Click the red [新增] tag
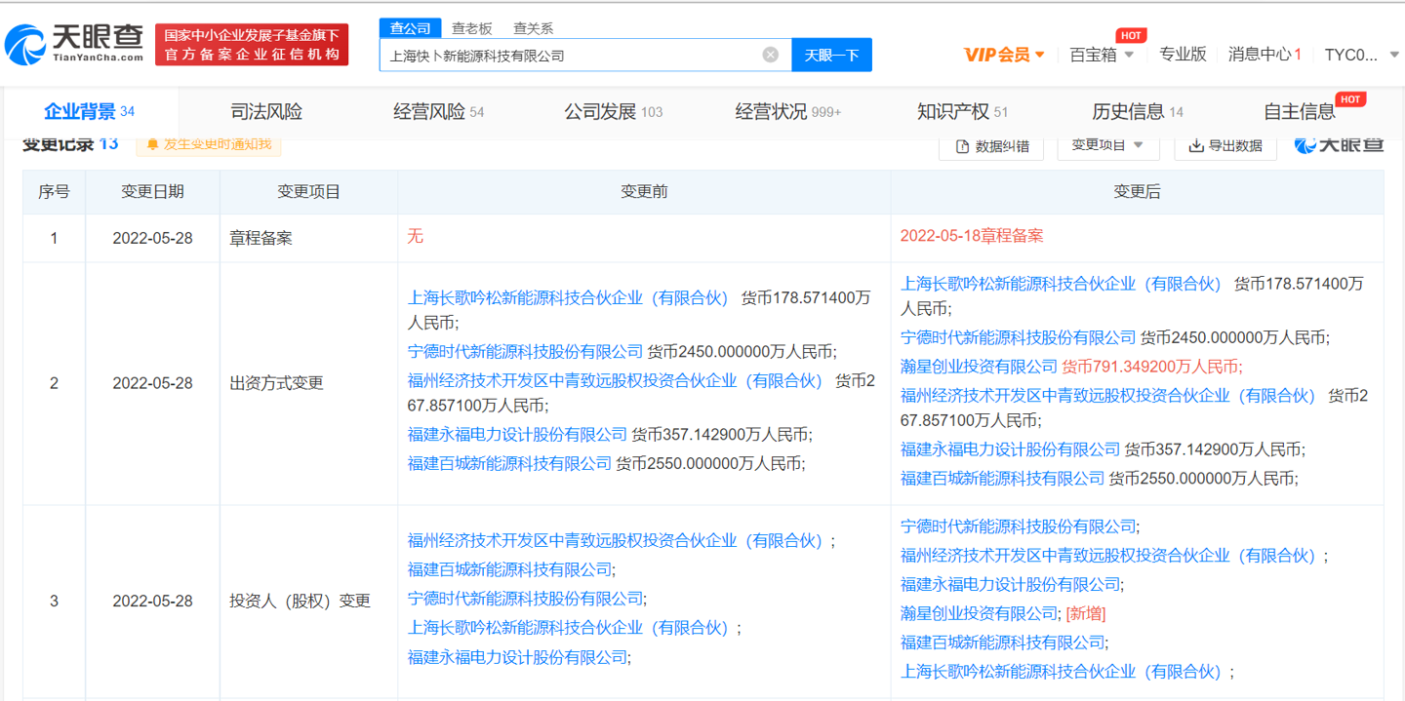The image size is (1405, 701). [x=1086, y=613]
